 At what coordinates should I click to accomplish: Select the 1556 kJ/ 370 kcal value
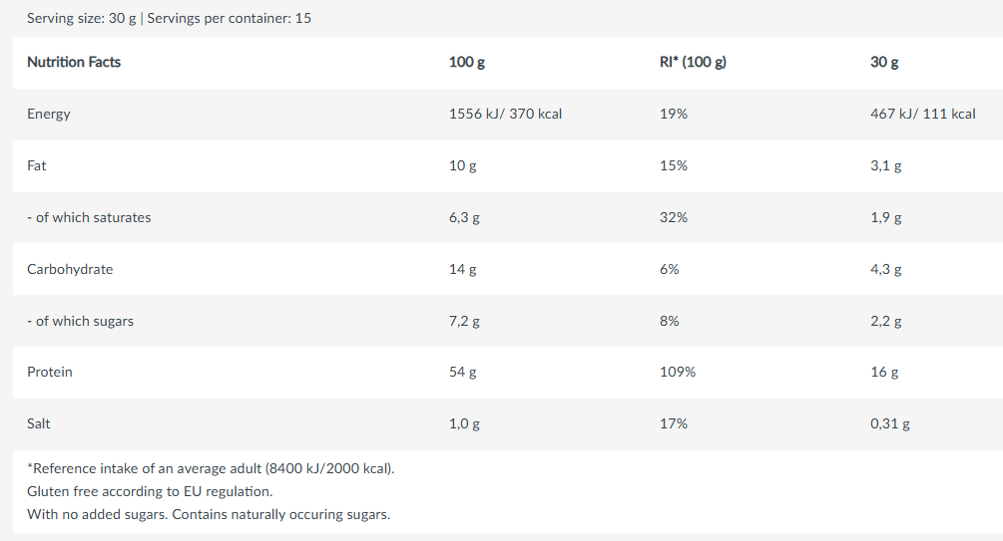pos(505,114)
